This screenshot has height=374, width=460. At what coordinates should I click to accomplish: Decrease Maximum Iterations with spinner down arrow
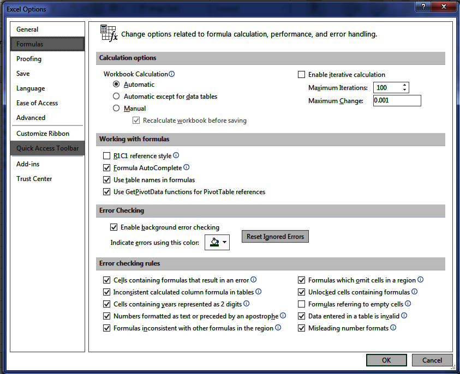pos(404,90)
